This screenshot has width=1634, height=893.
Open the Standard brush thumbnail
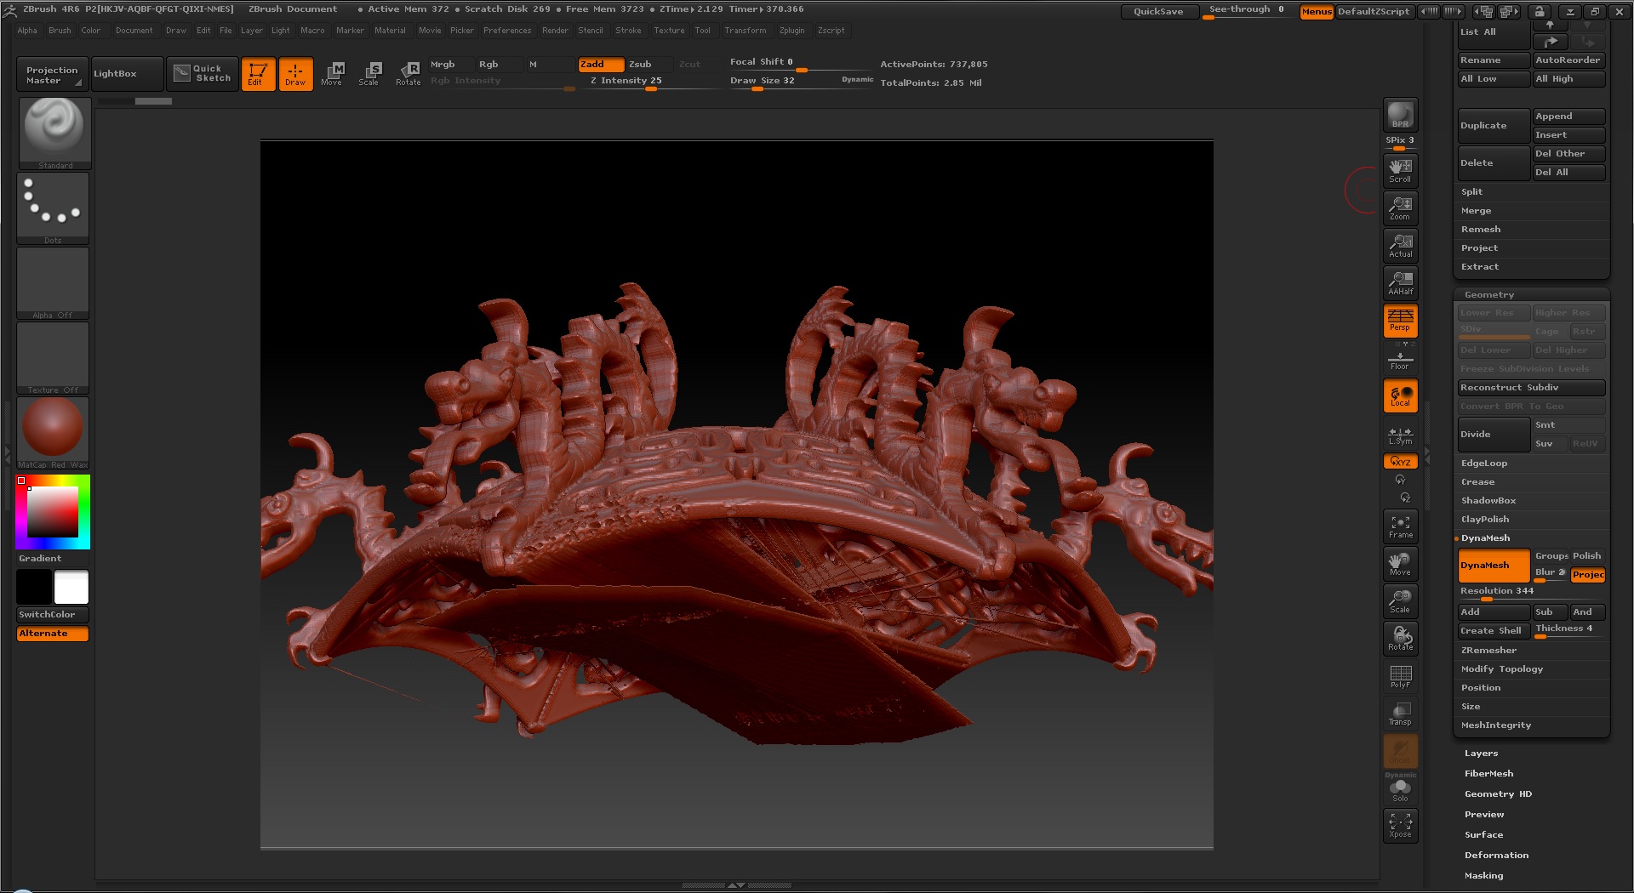[x=54, y=134]
